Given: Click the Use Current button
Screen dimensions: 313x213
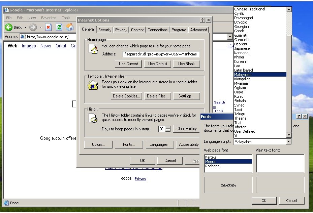Looking at the screenshot, I should 128,64.
